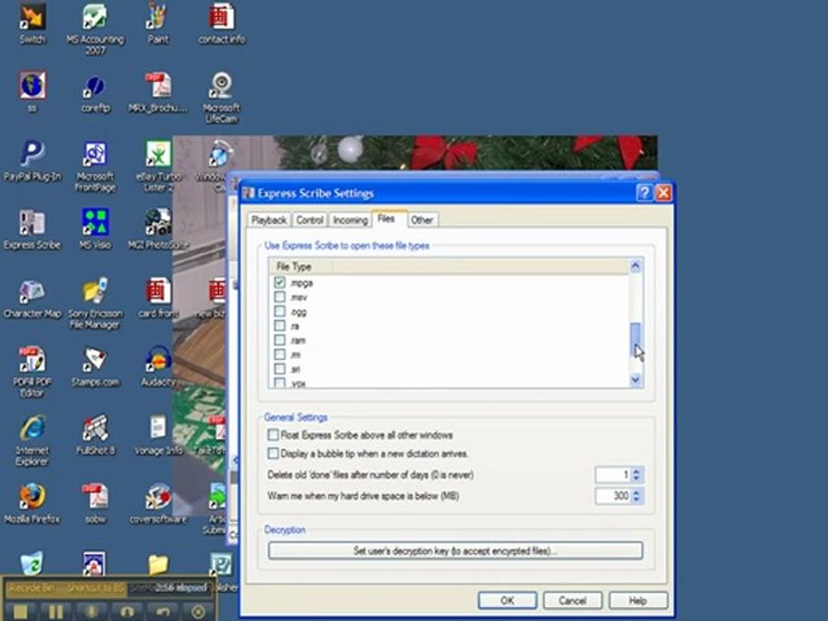Increase the delete old files days value
The image size is (828, 621).
637,471
